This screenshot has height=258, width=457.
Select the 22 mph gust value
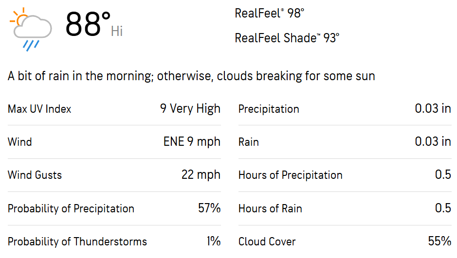click(x=201, y=175)
